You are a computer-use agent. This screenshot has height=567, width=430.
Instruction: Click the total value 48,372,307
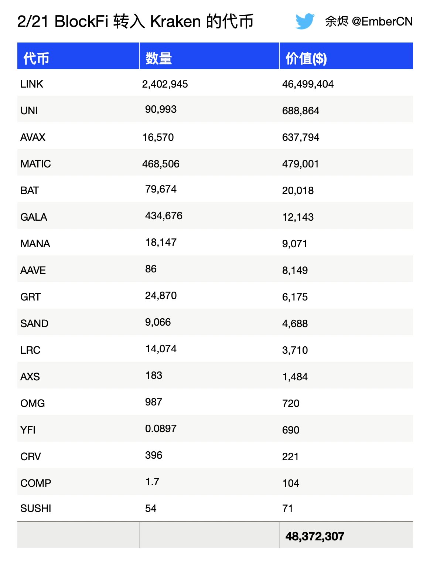pos(315,536)
